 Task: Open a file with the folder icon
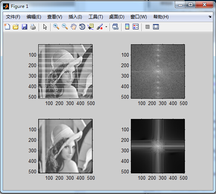16,27
